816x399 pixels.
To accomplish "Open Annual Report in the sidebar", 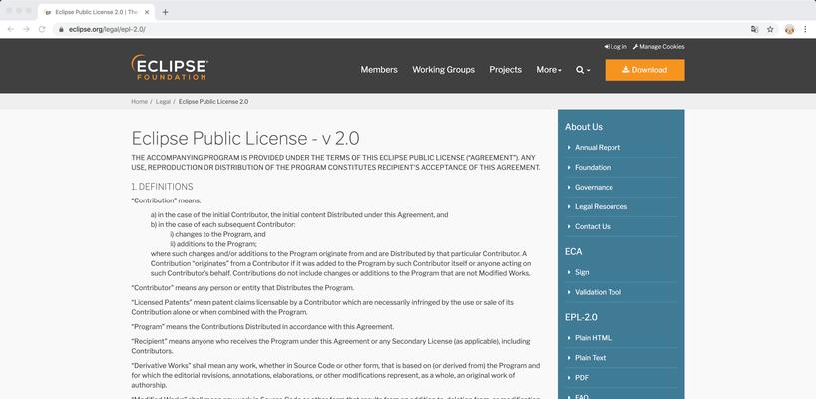I will (598, 148).
